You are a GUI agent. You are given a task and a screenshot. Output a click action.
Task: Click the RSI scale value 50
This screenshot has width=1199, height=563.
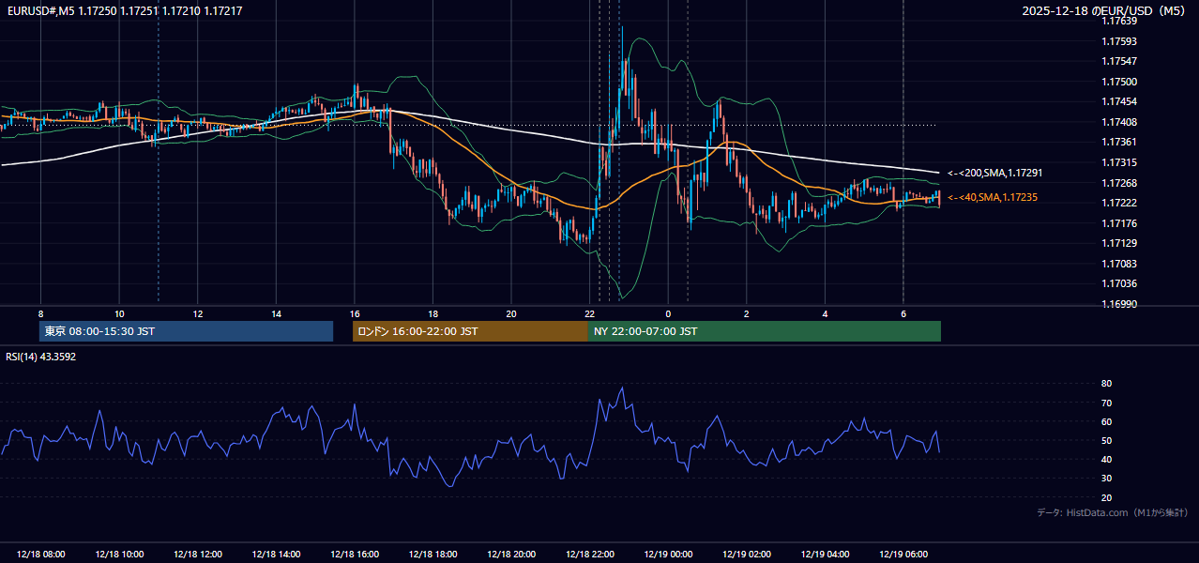1106,441
